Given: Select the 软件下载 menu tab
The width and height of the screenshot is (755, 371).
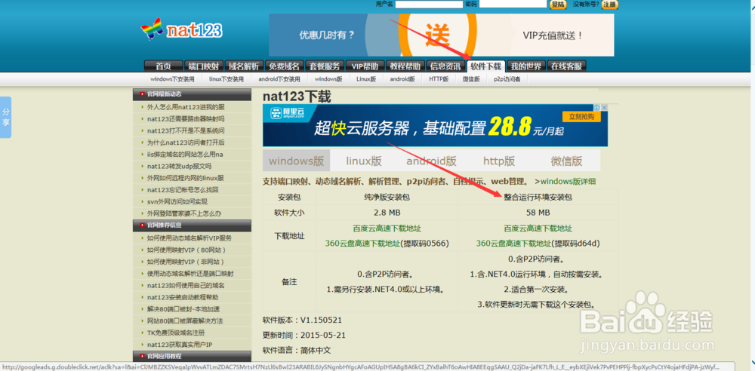Looking at the screenshot, I should click(x=485, y=66).
